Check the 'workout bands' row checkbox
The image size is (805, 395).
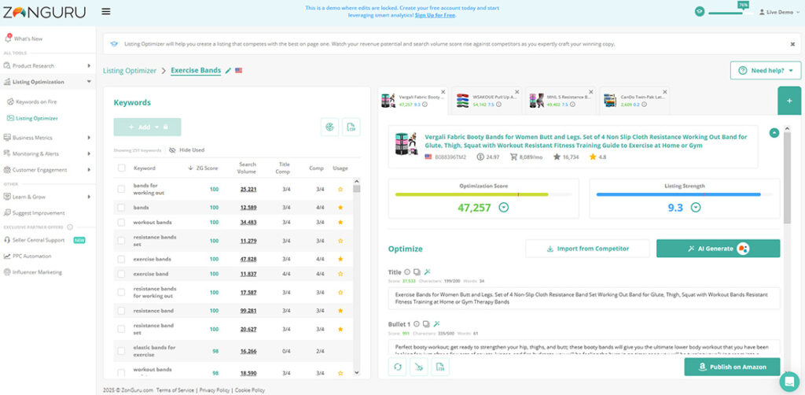pos(121,223)
